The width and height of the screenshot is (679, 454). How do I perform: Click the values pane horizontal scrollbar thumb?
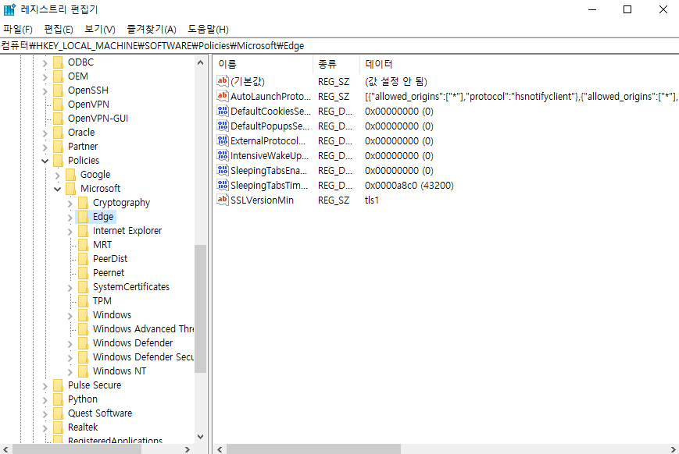click(x=313, y=449)
